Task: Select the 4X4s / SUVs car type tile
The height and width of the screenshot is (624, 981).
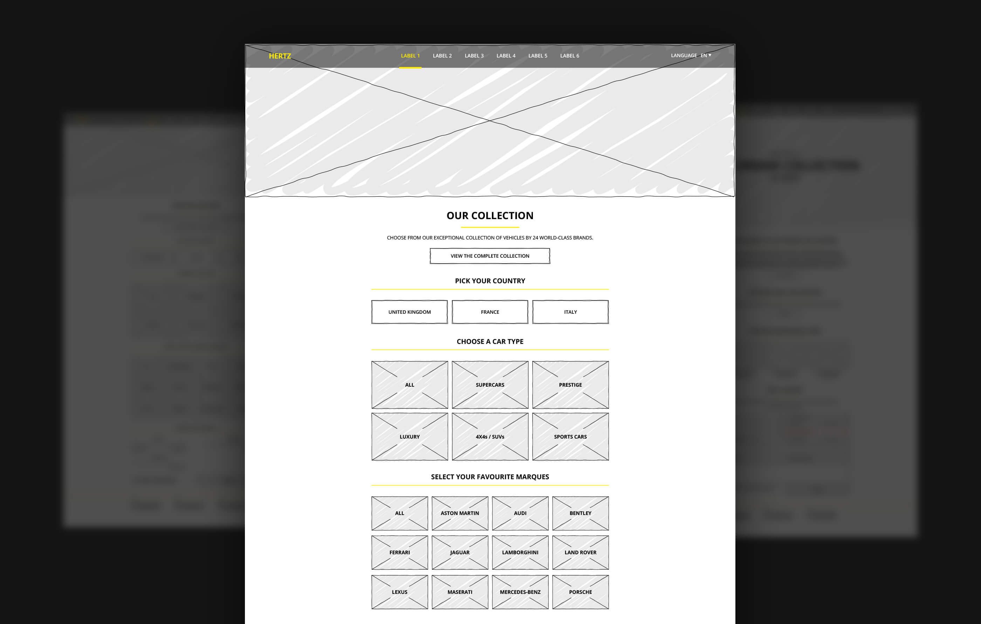Action: (x=489, y=436)
